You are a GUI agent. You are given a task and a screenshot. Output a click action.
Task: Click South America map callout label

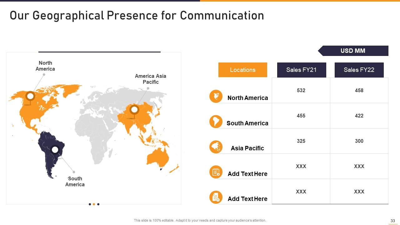click(x=75, y=182)
